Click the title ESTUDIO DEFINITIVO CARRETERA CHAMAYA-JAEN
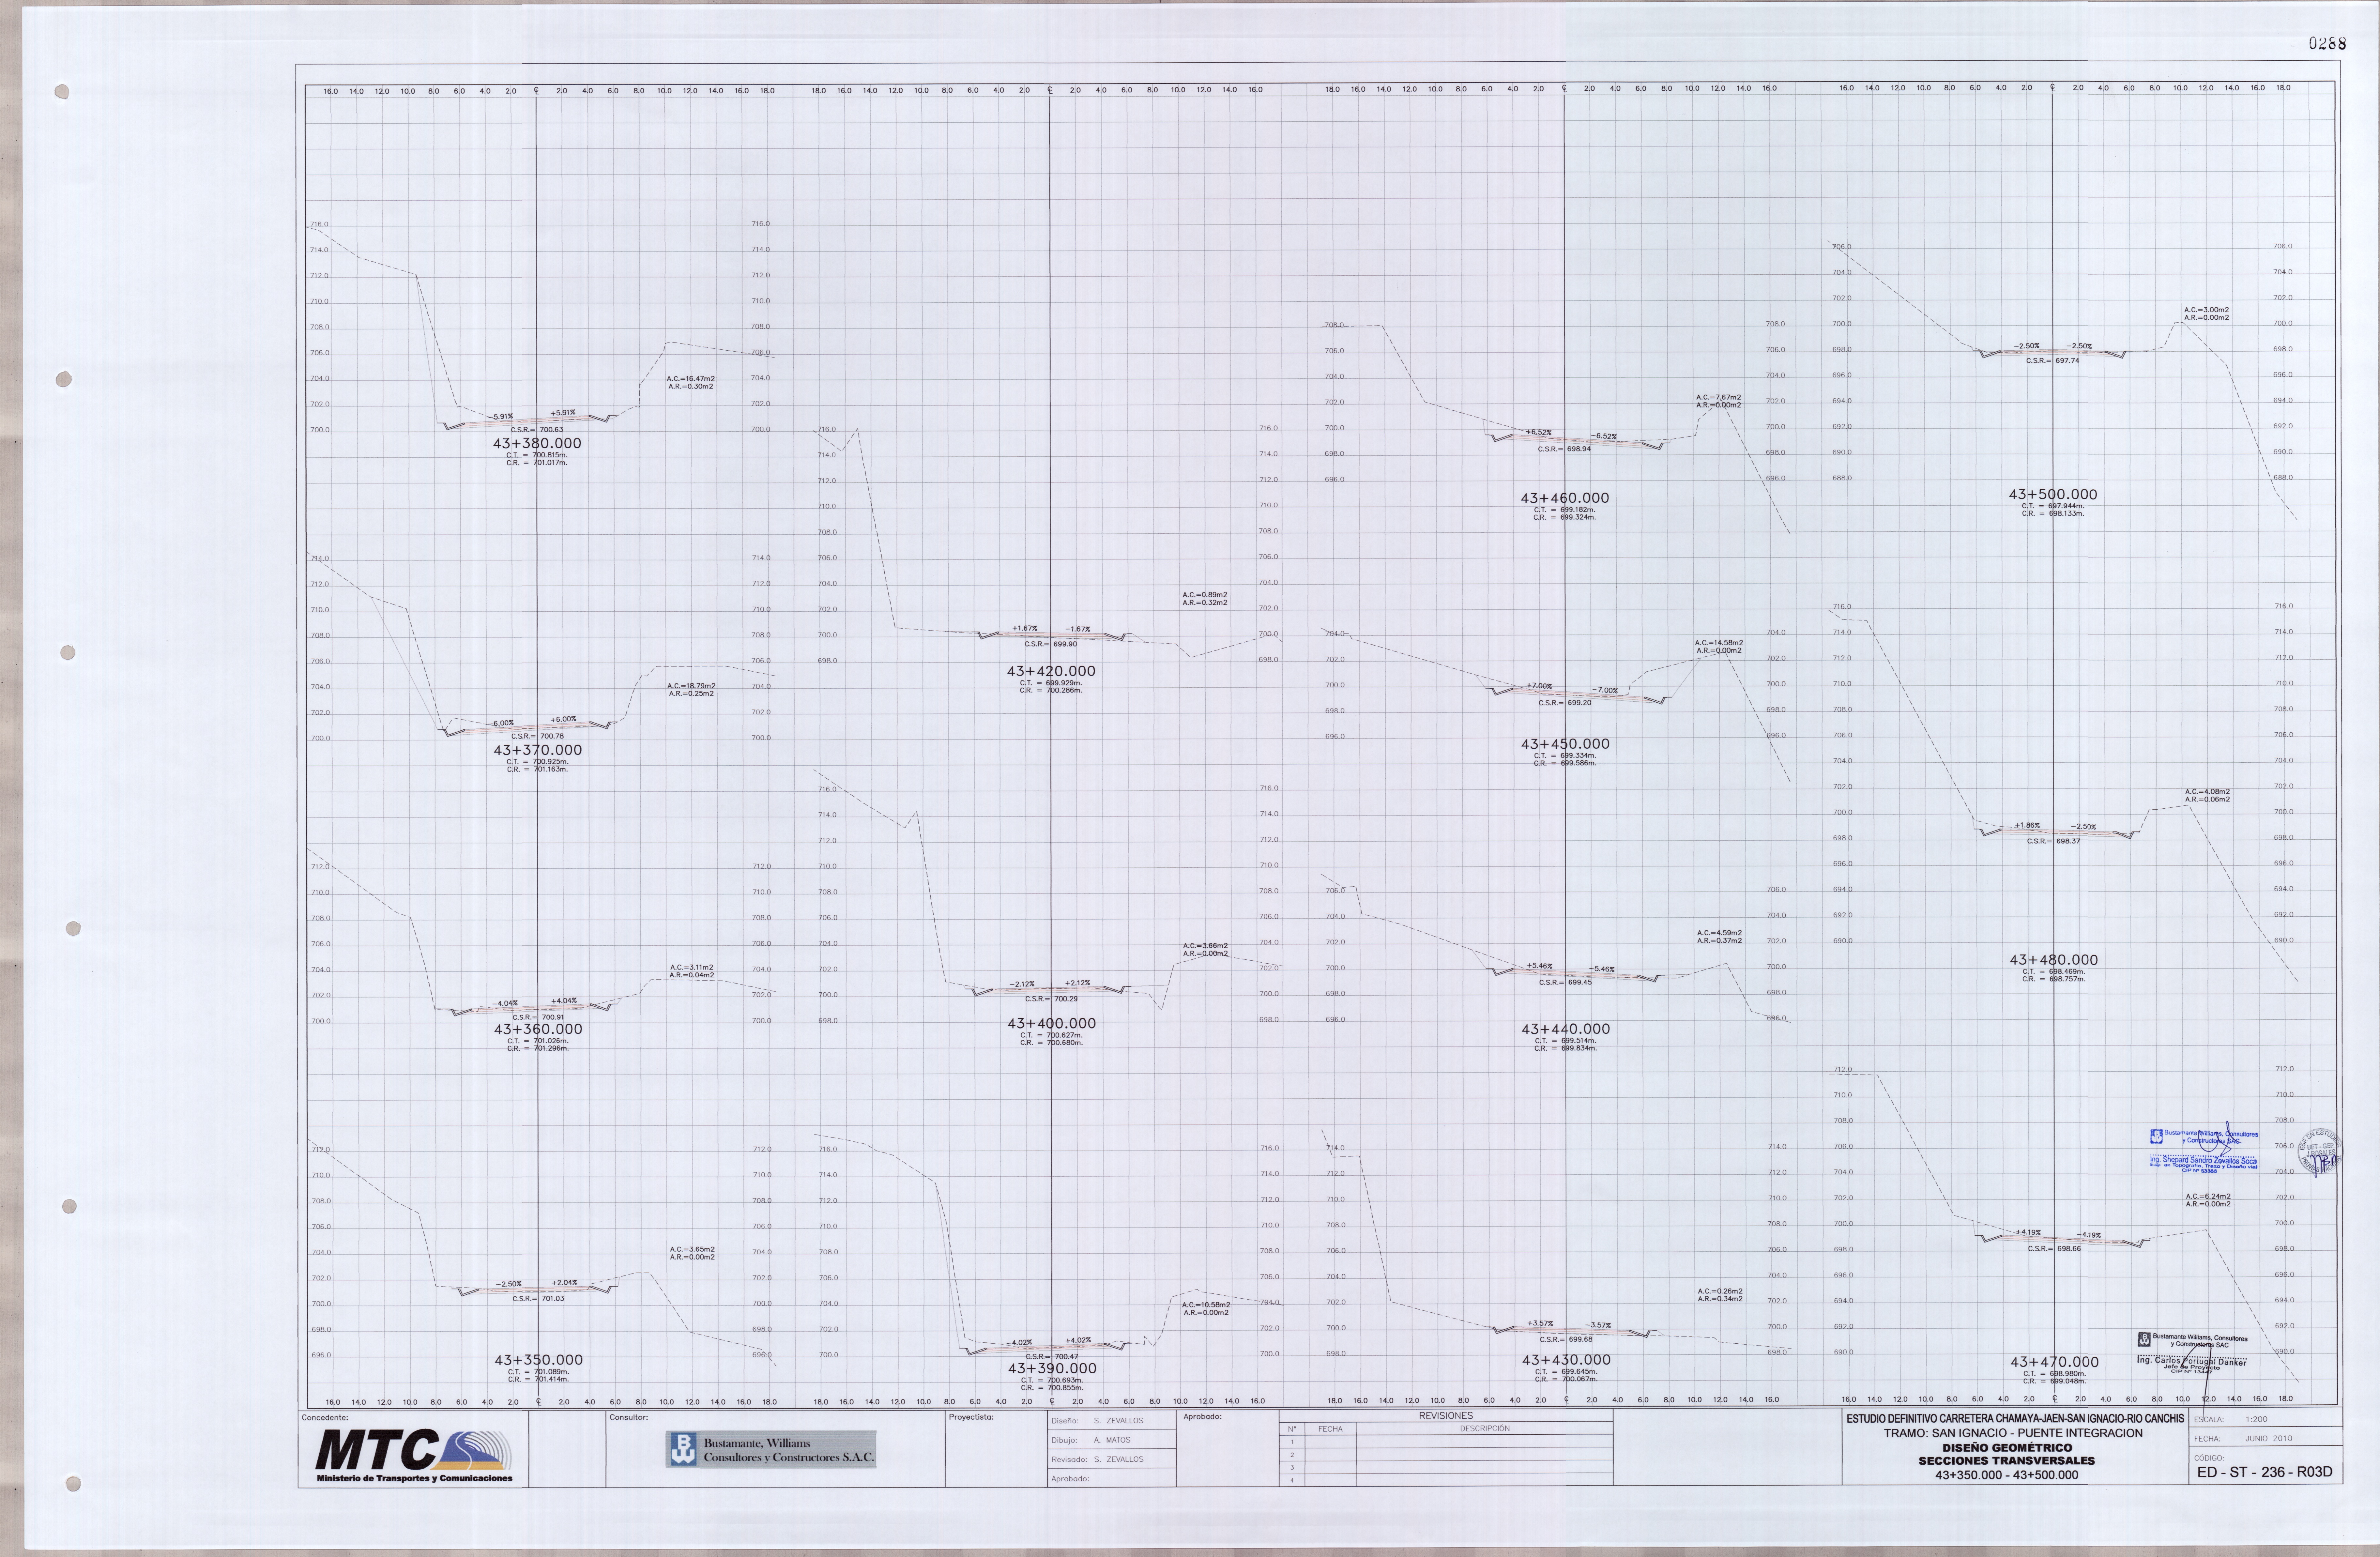2380x1557 pixels. click(2015, 1419)
